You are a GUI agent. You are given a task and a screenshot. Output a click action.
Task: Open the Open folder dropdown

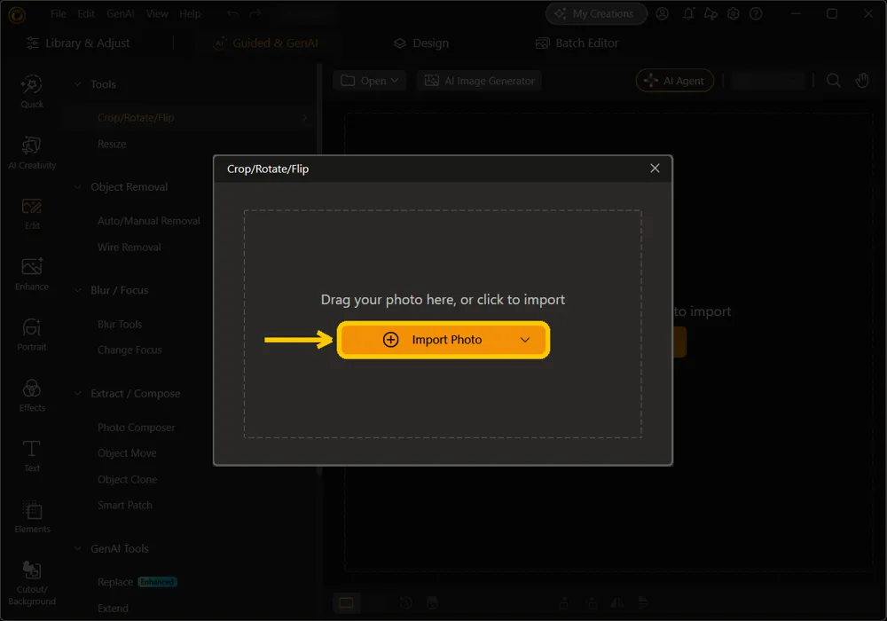pyautogui.click(x=370, y=81)
